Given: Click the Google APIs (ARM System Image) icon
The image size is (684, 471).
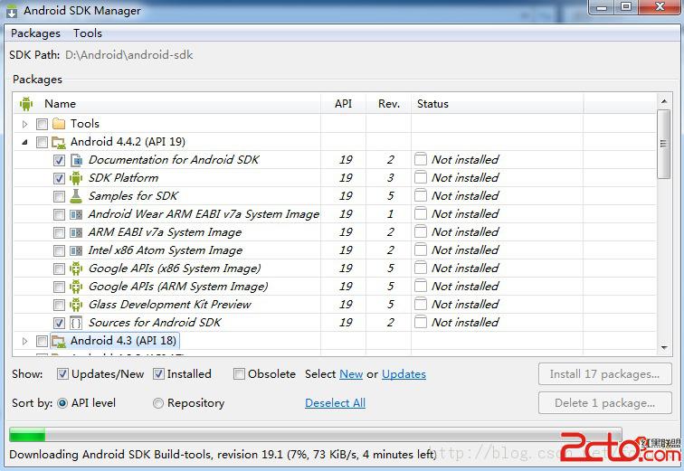Looking at the screenshot, I should (76, 287).
